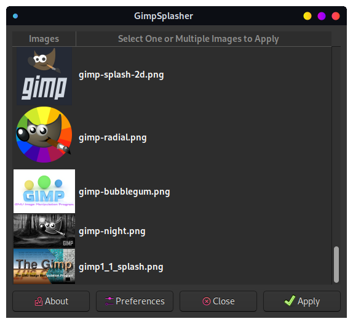Select the gimp-radial.png color wheel thumbnail
Image resolution: width=353 pixels, height=324 pixels.
pos(44,135)
